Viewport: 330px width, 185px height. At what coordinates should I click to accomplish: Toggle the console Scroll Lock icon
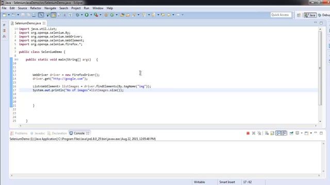pyautogui.click(x=272, y=133)
